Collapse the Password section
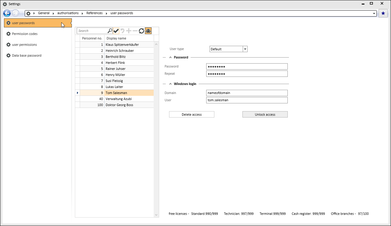Viewport: 391px width, 226px height. pyautogui.click(x=170, y=57)
